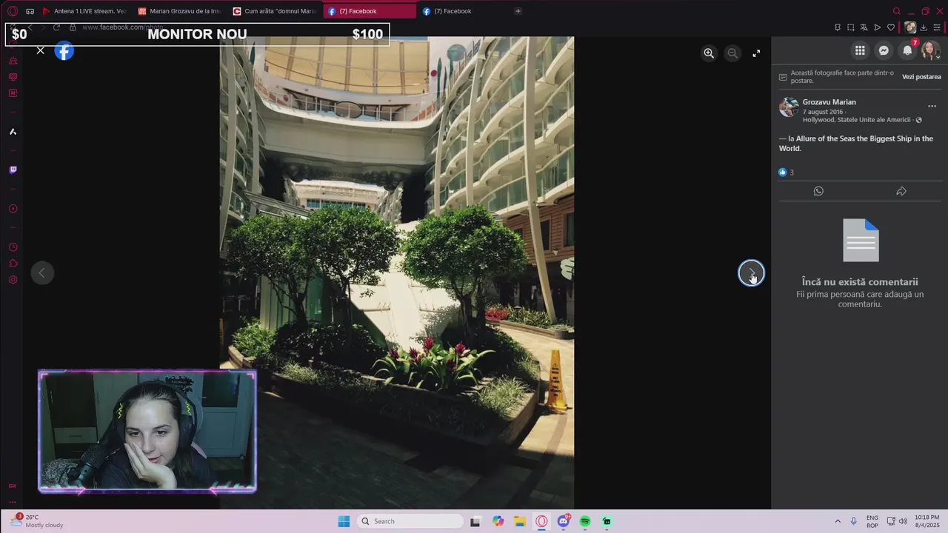
Task: Open Spotify from the taskbar
Action: (585, 521)
